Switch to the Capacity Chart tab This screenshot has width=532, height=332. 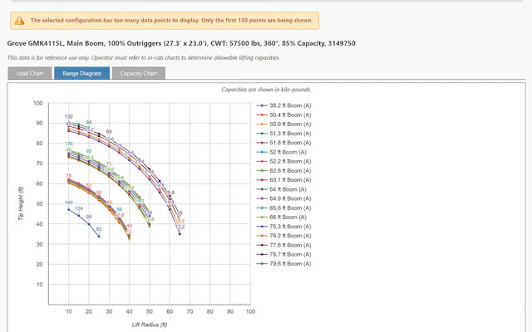click(x=139, y=73)
